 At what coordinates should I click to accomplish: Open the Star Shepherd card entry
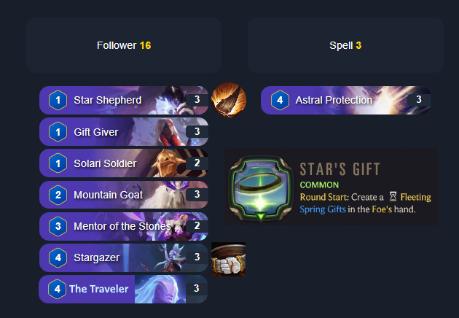tap(124, 100)
